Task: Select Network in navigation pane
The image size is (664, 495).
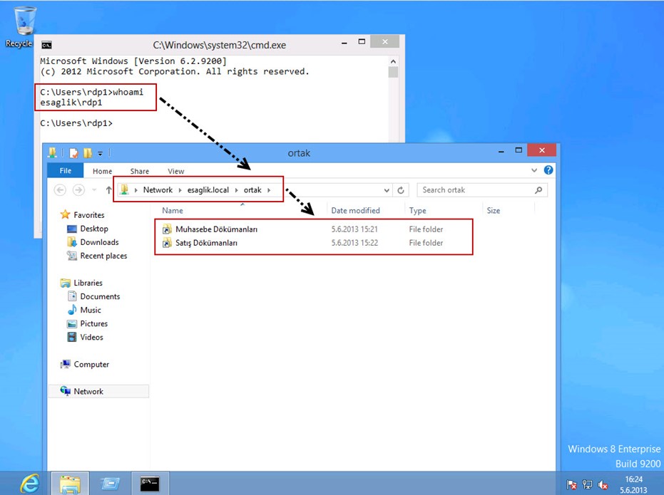Action: pos(88,392)
